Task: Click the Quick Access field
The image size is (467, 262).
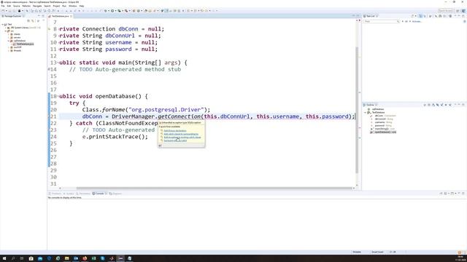Action: pos(446,11)
